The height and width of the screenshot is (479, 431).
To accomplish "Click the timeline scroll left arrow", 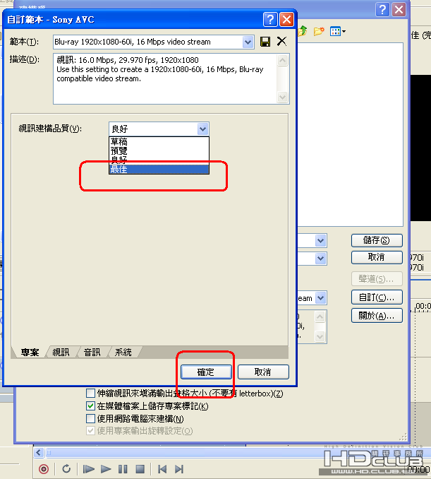I will [x=38, y=452].
